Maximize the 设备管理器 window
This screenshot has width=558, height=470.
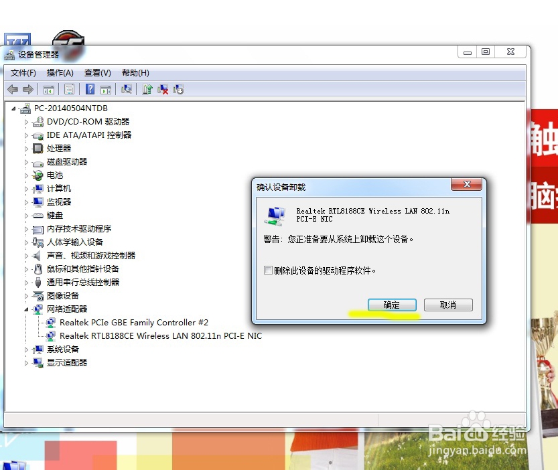pos(486,52)
